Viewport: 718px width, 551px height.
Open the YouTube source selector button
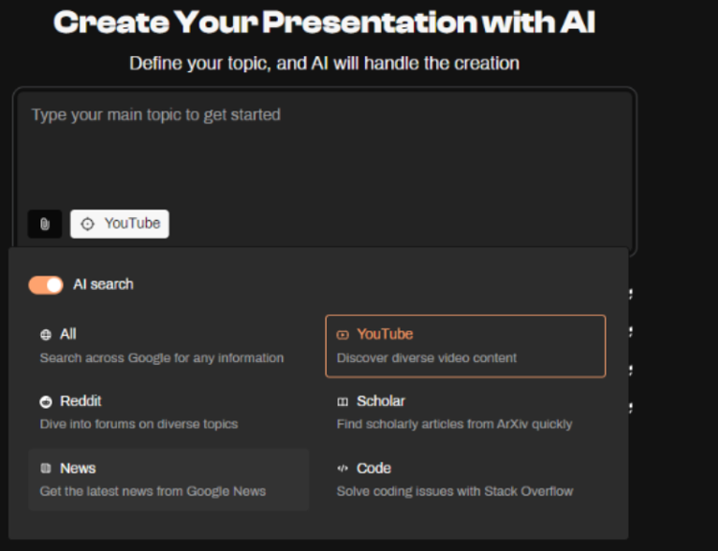[120, 224]
